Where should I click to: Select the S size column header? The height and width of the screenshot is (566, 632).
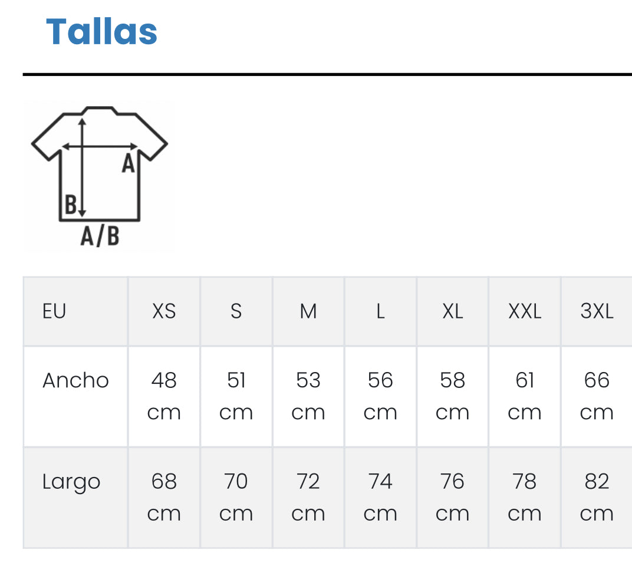coord(236,311)
